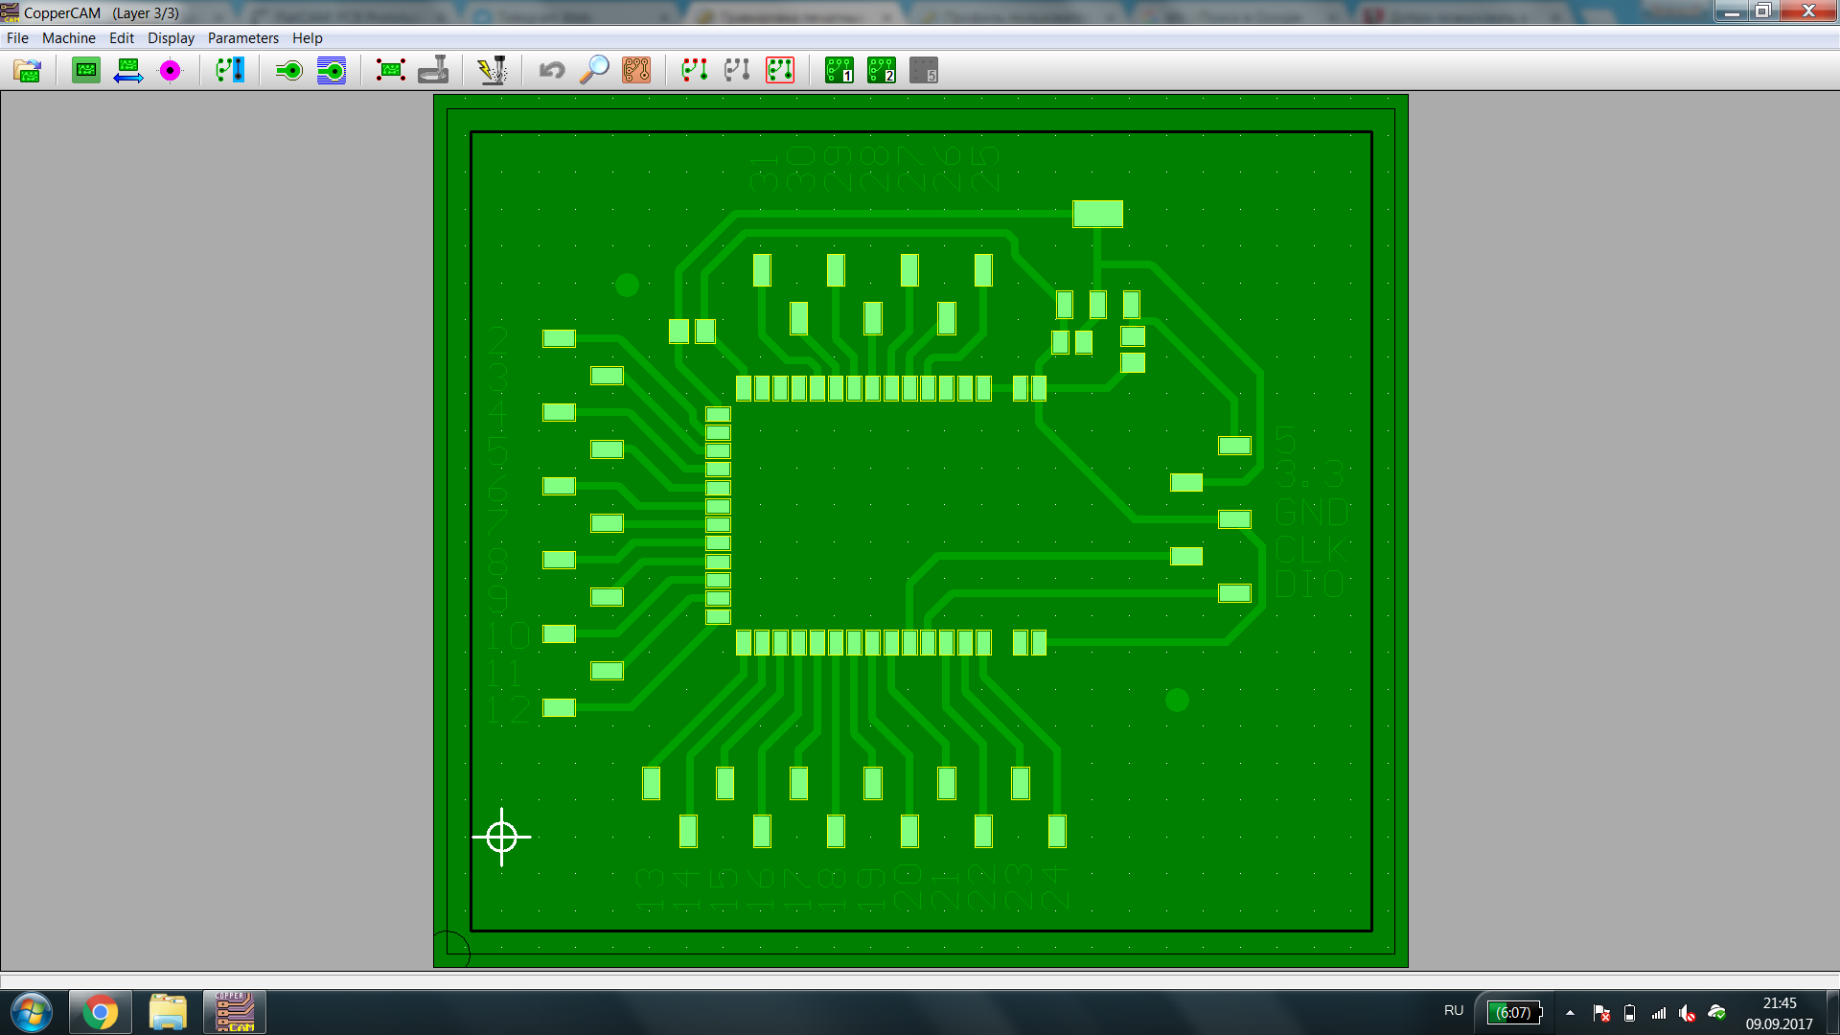Open the Parameters menu
The image size is (1840, 1035).
point(242,38)
